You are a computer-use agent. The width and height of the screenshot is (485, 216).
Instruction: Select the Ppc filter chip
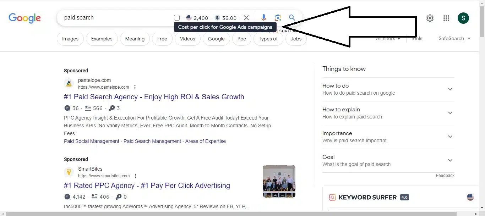(x=242, y=39)
